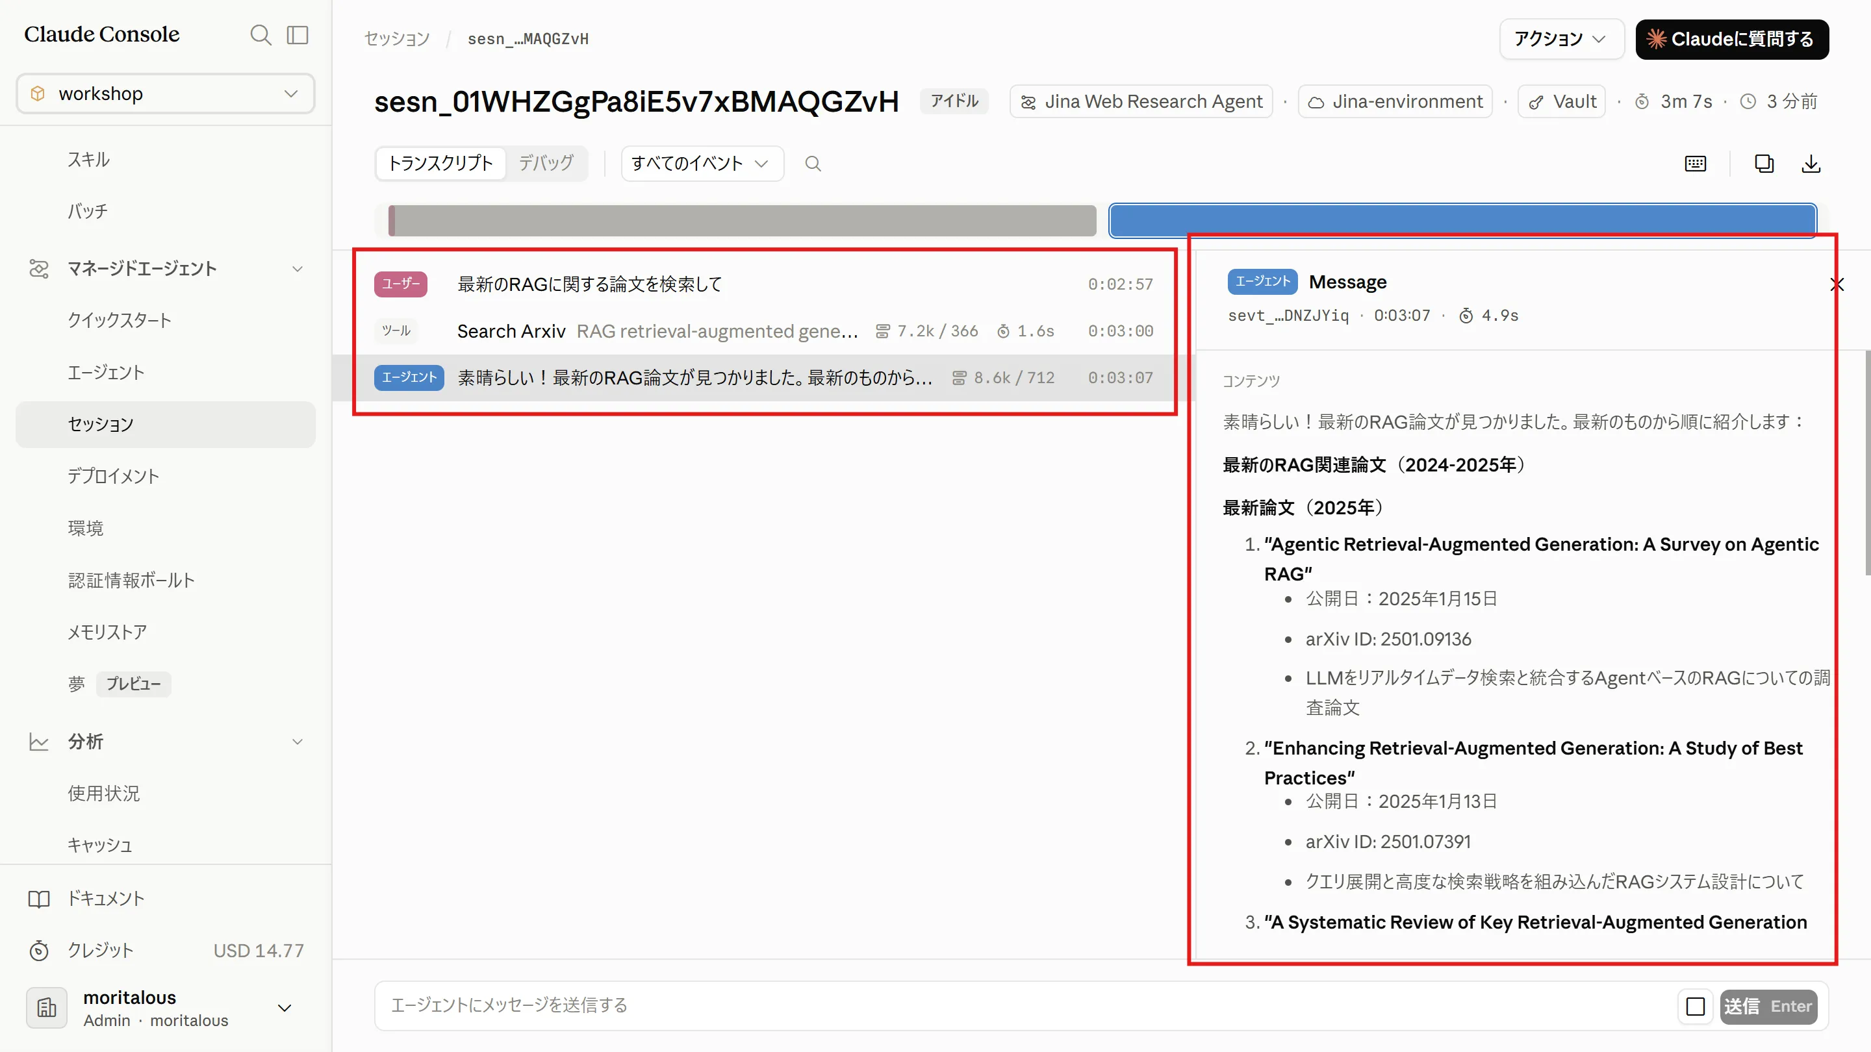
Task: Select セッション in the sidebar
Action: tap(166, 424)
